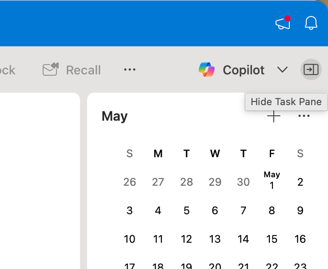This screenshot has height=269, width=328.
Task: Select May 15 in the calendar
Action: (x=272, y=239)
